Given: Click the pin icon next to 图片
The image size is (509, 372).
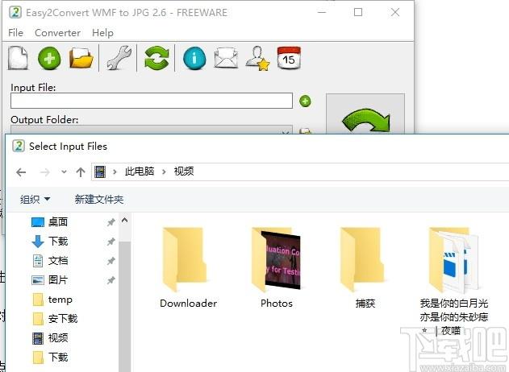Looking at the screenshot, I should coord(111,280).
